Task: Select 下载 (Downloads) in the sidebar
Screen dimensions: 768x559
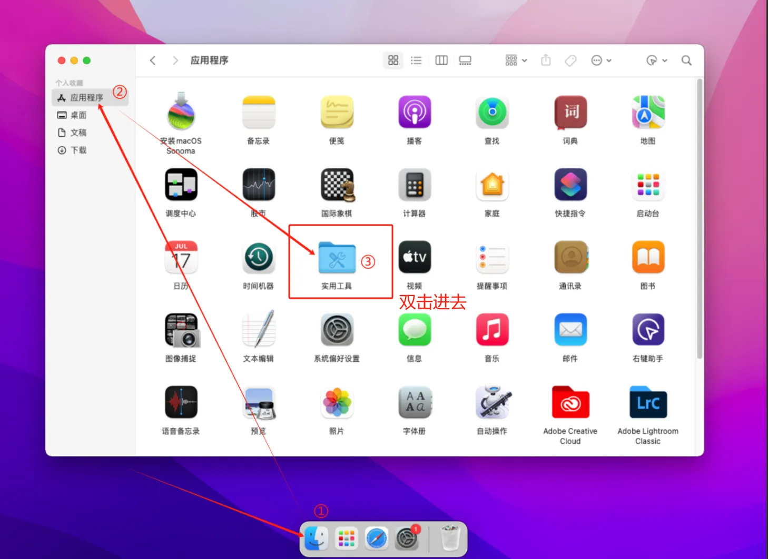Action: pyautogui.click(x=78, y=150)
